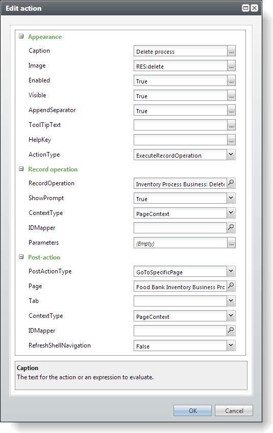Click the ellipsis button beside Image field
The image size is (273, 433).
coord(231,66)
